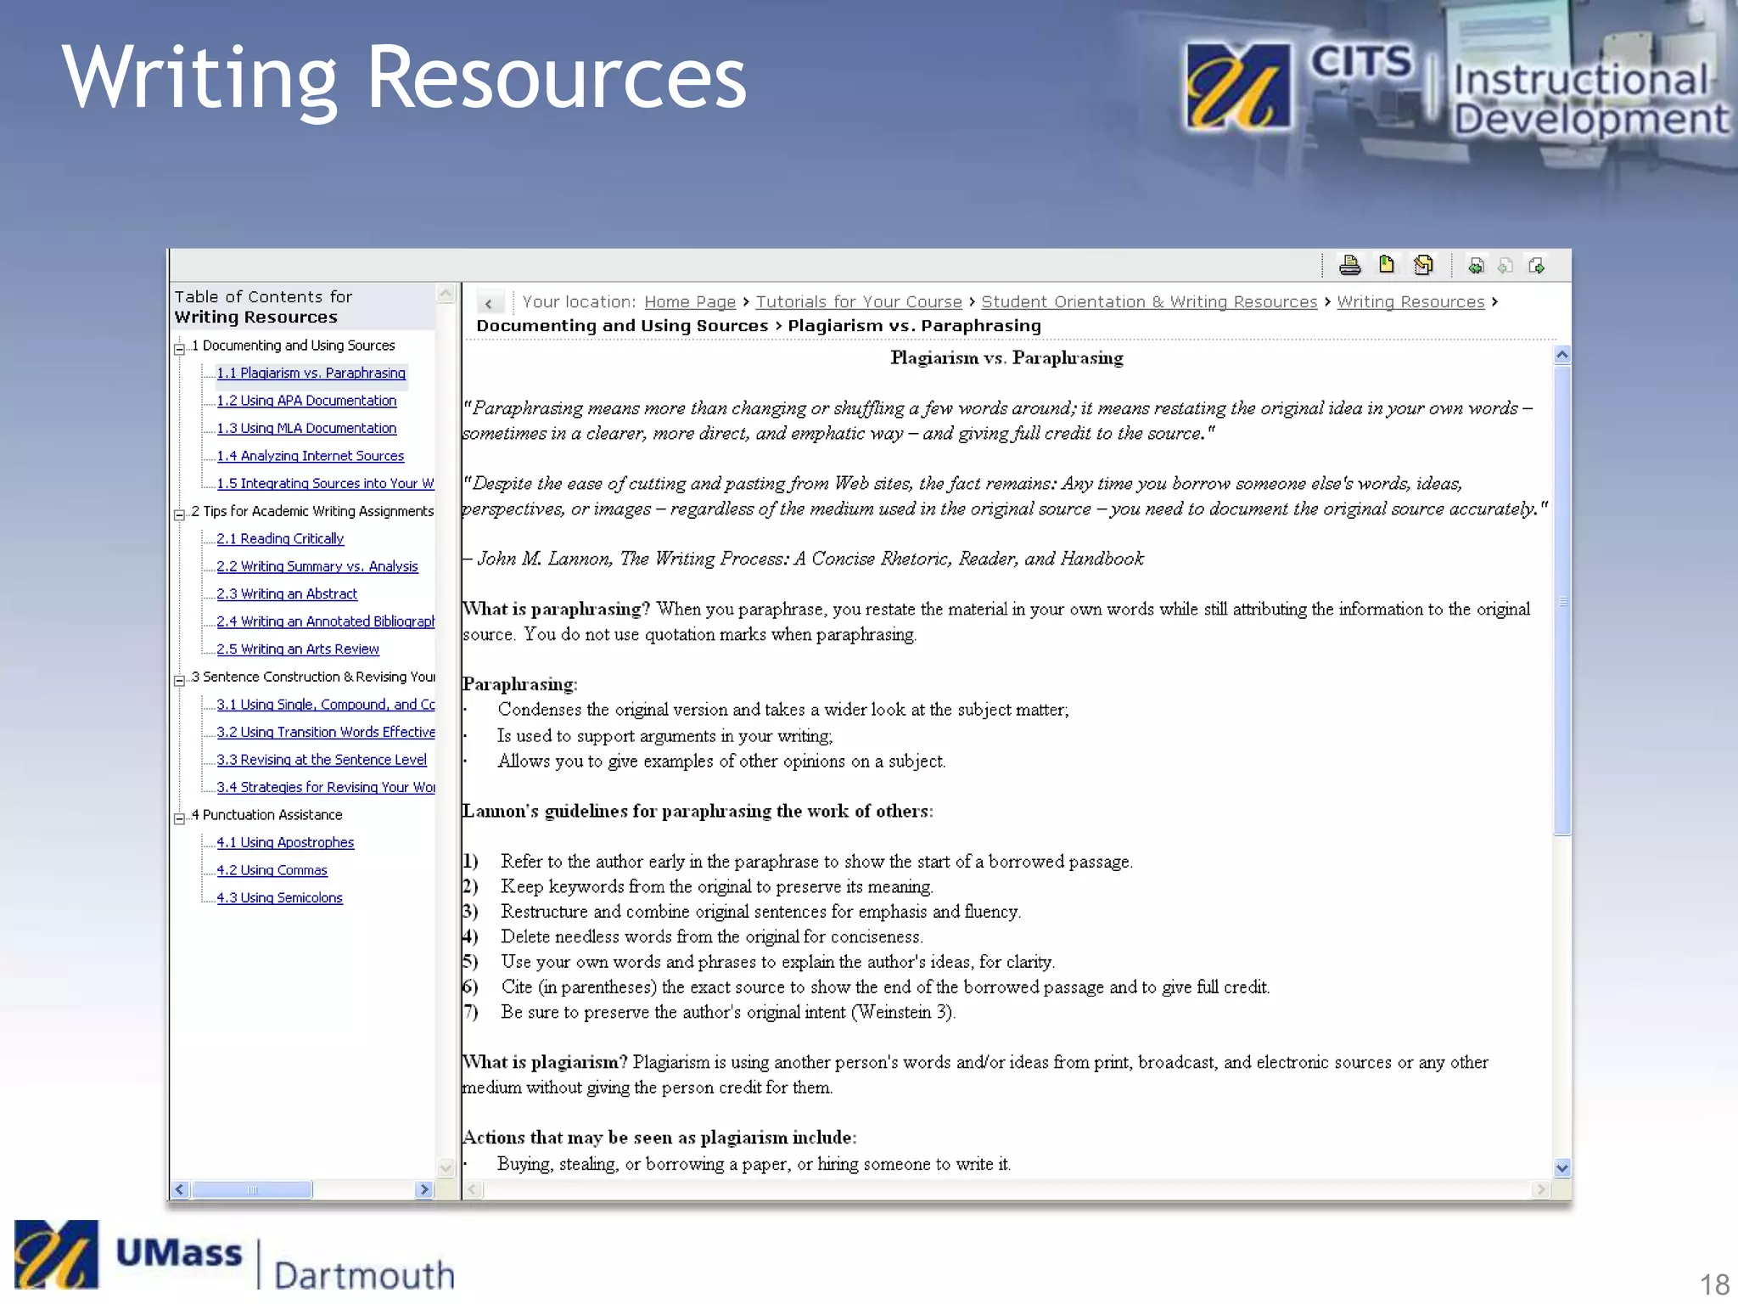The image size is (1738, 1304).
Task: Open 3.3 Revising at the Sentence Level
Action: pos(322,760)
